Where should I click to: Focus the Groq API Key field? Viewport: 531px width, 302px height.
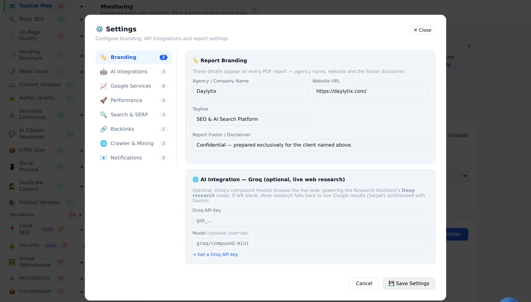[x=310, y=221]
